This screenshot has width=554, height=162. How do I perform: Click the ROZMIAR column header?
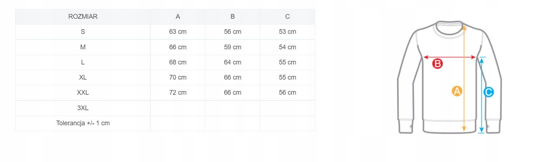[x=83, y=17]
